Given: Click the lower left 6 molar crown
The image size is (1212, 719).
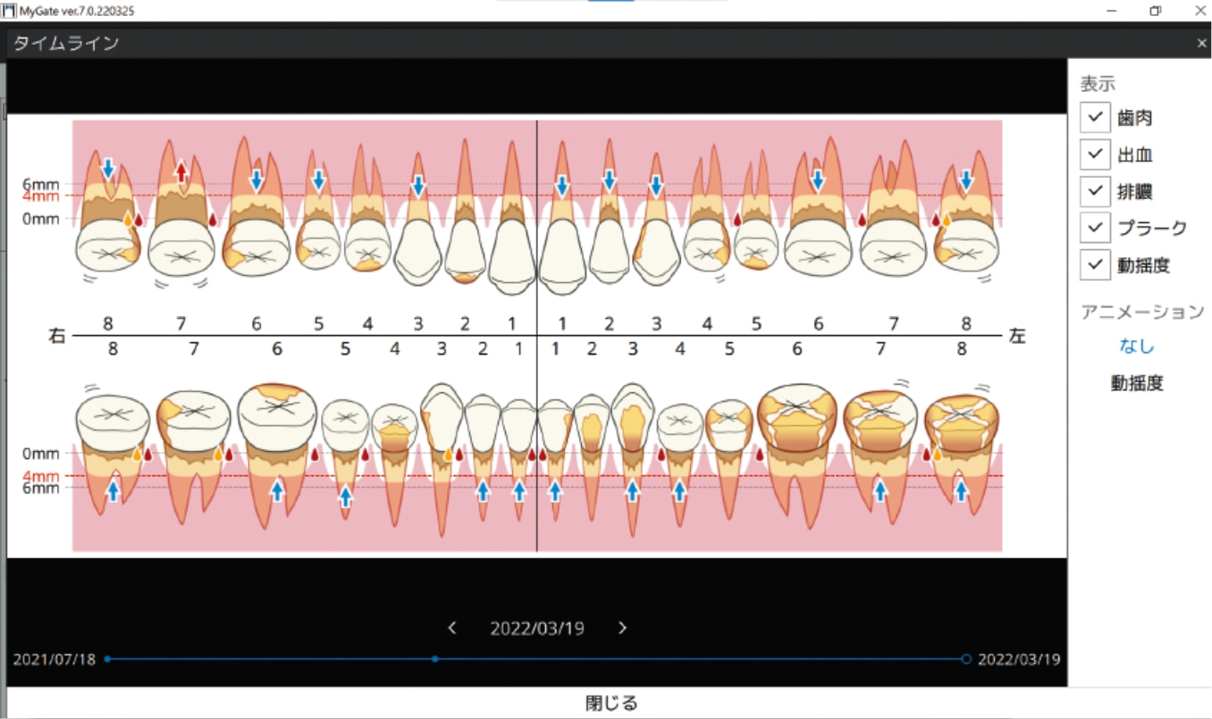Looking at the screenshot, I should 797,416.
